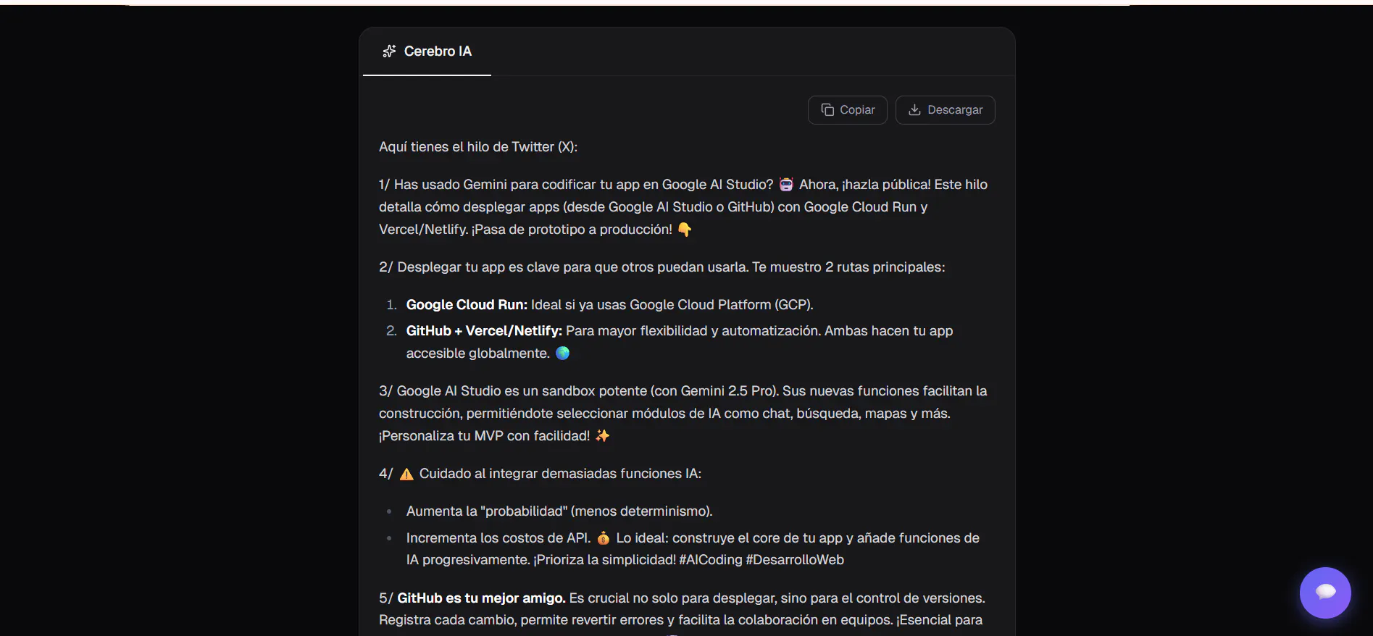This screenshot has width=1373, height=636.
Task: Click the sparkles emoji ending point 3
Action: (603, 436)
